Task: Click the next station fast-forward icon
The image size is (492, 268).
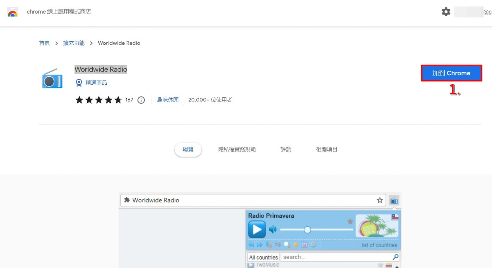Action: [260, 245]
